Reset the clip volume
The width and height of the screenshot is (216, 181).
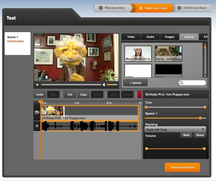point(200,135)
